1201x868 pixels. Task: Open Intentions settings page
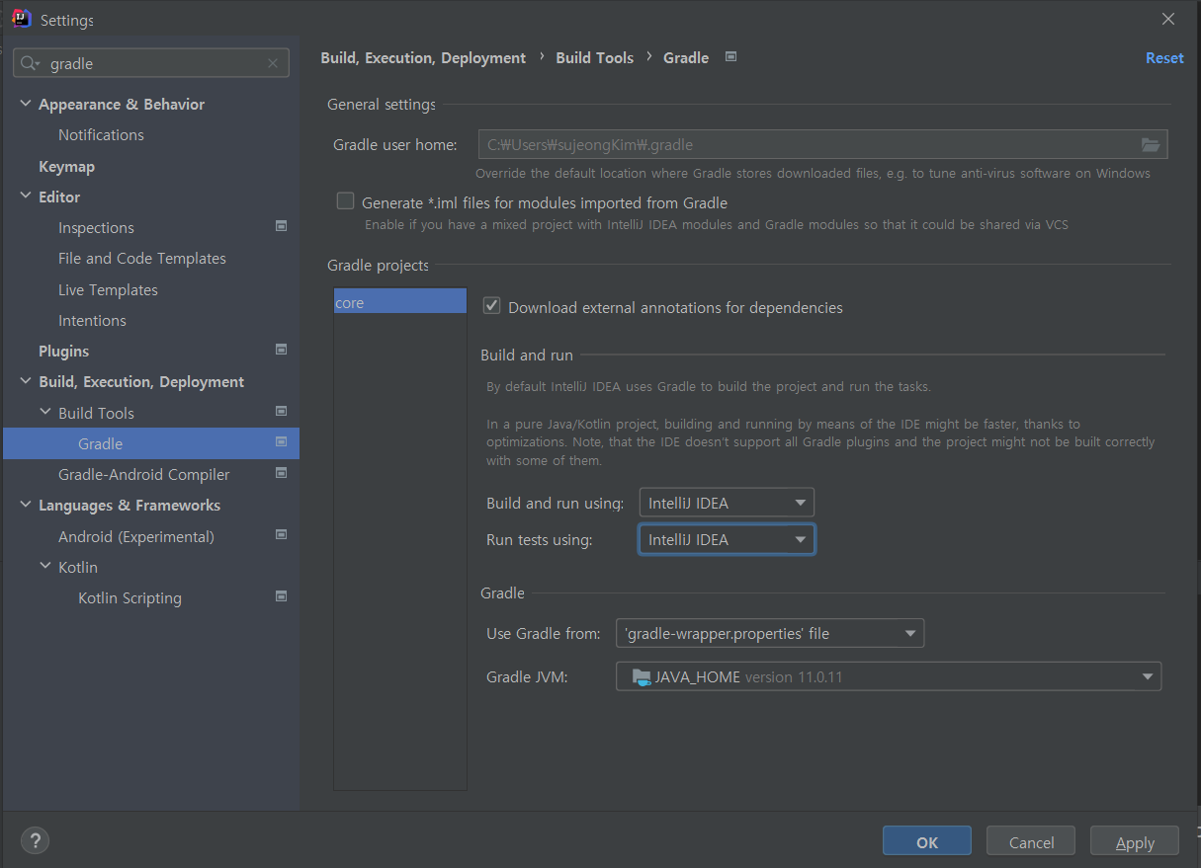pos(92,321)
